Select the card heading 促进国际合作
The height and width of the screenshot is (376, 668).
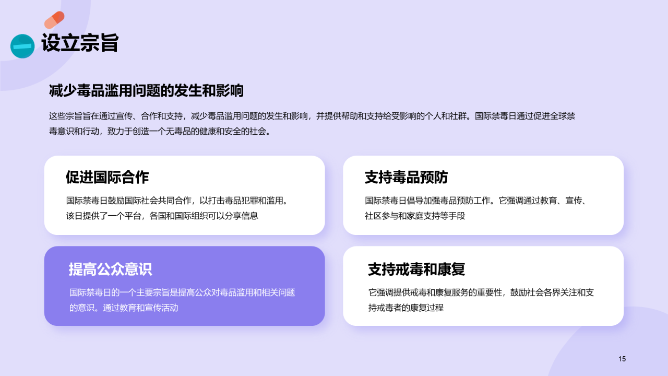point(107,177)
